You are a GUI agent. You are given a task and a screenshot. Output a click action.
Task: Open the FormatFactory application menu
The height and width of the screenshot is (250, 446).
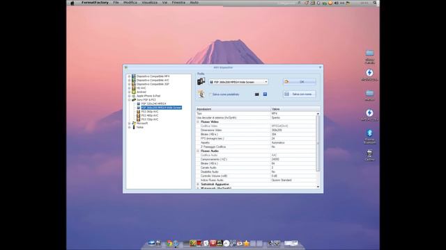tap(95, 3)
